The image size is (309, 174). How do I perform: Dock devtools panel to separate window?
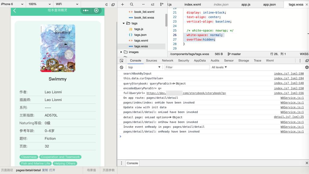(307, 60)
